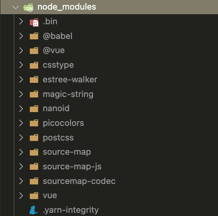Open the .yarn-integrity file
218x216 pixels.
(71, 210)
